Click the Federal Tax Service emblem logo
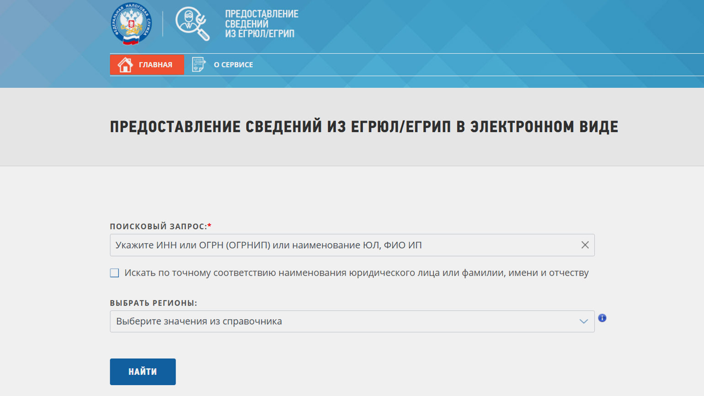Viewport: 704px width, 396px height. pos(131,24)
